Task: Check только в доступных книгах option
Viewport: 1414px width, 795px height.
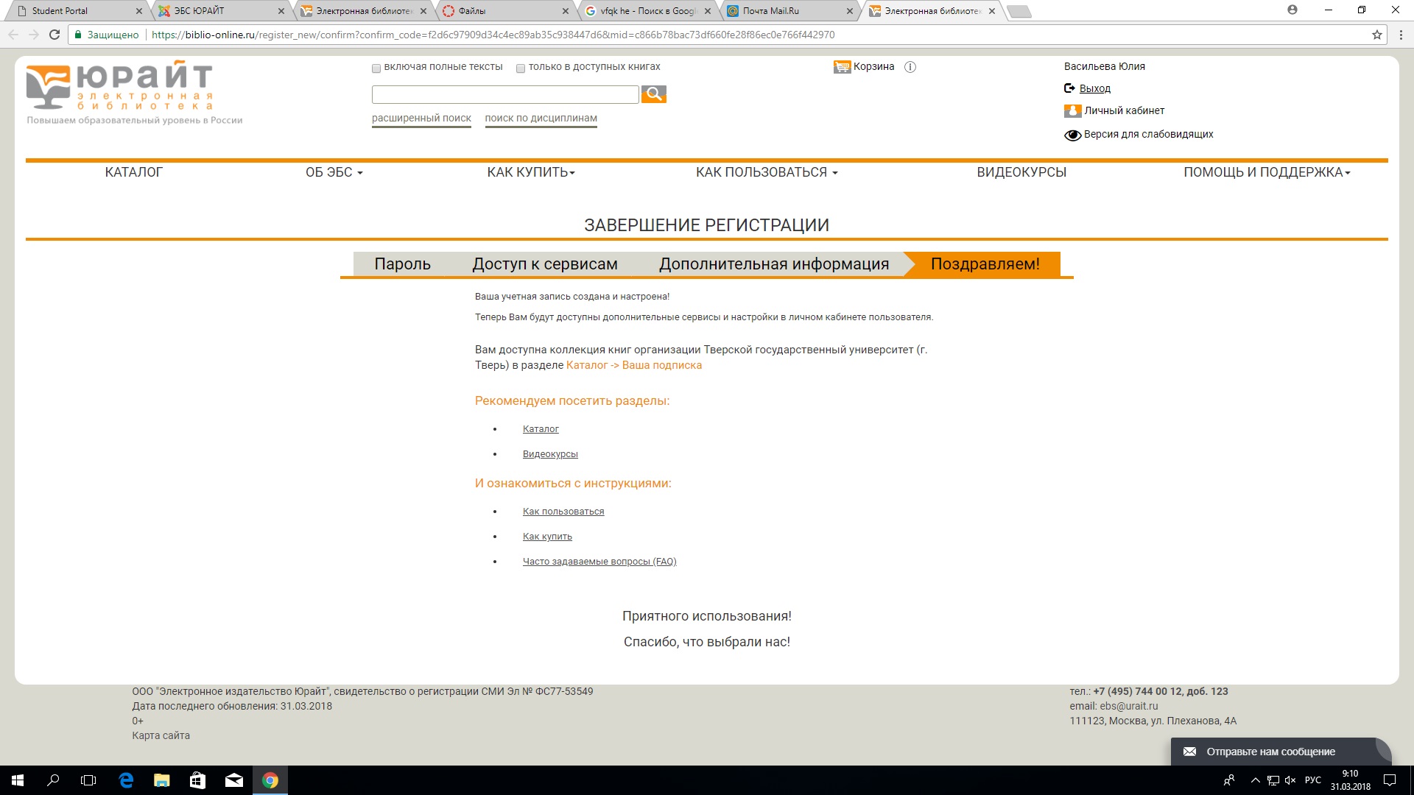Action: (x=521, y=68)
